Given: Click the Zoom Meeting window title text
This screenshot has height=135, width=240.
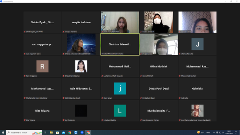Looking at the screenshot, I should point(8,1).
